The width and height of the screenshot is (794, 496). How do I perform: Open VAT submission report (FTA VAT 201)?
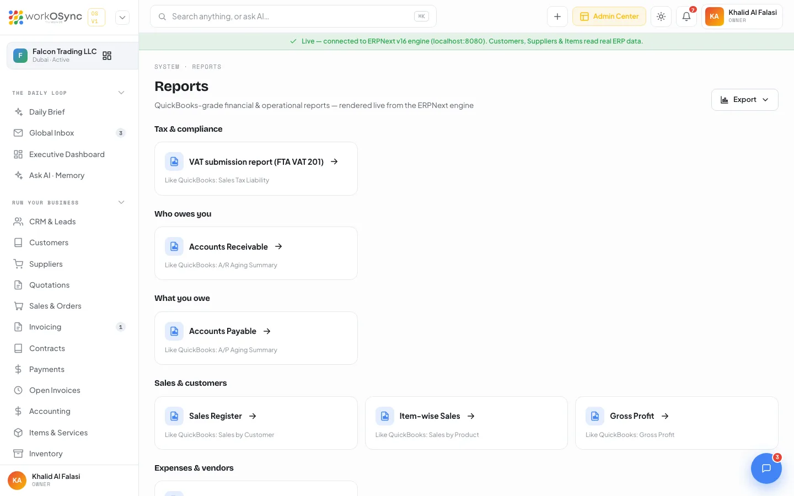tap(256, 169)
